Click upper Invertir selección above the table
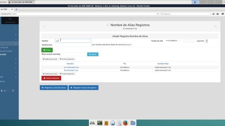 point(67,59)
